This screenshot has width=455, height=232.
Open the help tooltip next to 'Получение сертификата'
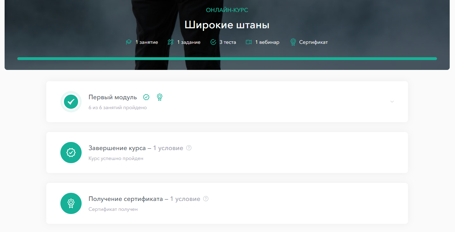coord(206,199)
